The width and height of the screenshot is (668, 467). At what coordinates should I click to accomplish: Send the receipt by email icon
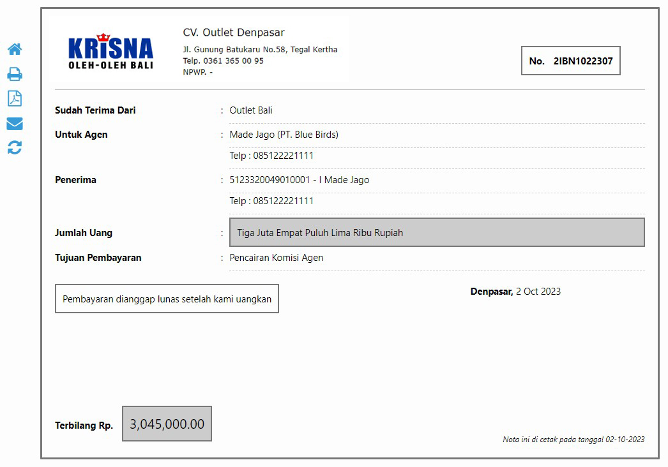click(x=15, y=124)
